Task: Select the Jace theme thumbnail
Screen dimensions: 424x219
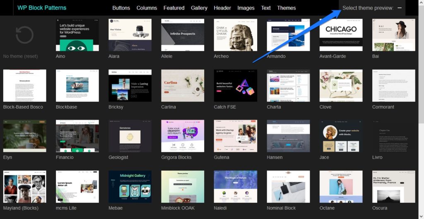Action: pyautogui.click(x=341, y=136)
